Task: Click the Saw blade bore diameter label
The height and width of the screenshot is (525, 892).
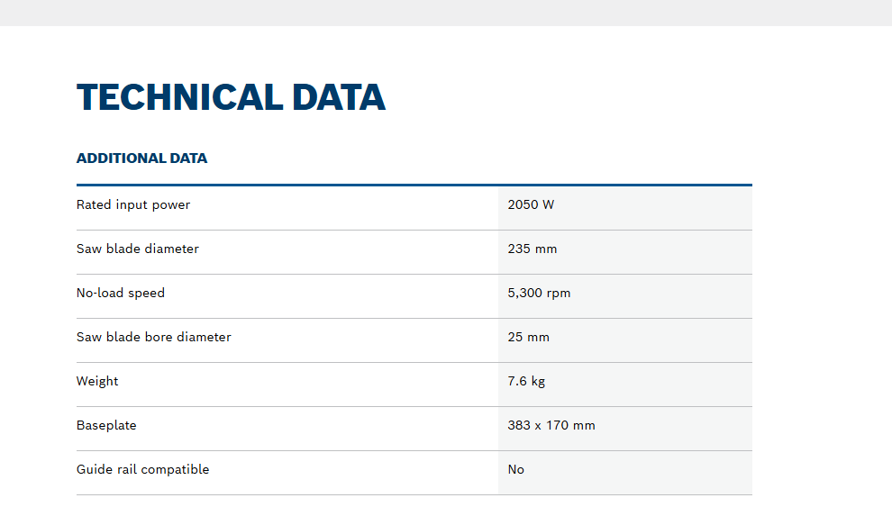Action: tap(154, 337)
